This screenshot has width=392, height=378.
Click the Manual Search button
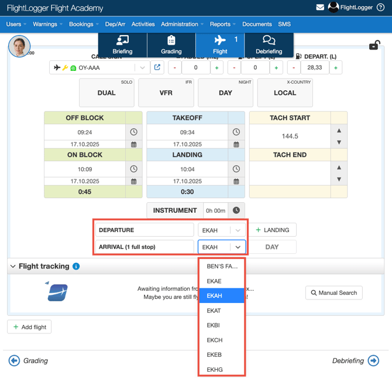333,292
